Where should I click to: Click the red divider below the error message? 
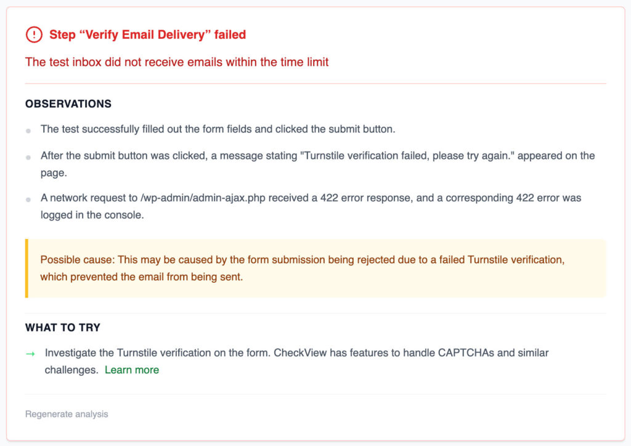point(315,83)
